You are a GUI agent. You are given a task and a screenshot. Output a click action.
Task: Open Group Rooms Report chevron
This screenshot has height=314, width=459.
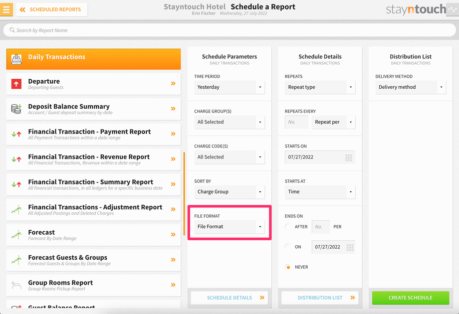173,285
